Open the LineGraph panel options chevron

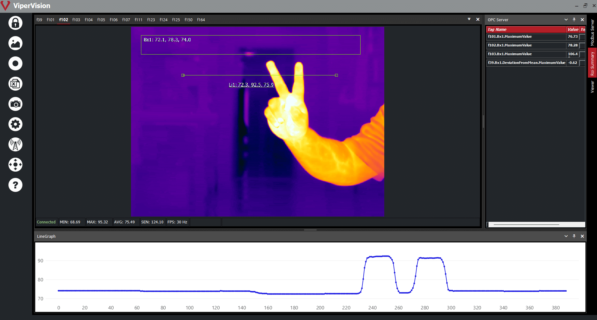coord(566,236)
